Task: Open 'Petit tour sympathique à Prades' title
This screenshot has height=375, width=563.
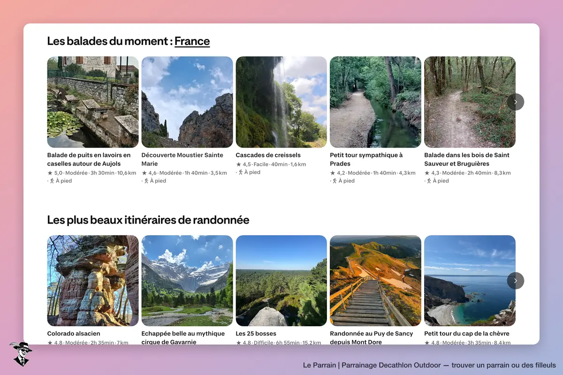Action: [x=366, y=159]
